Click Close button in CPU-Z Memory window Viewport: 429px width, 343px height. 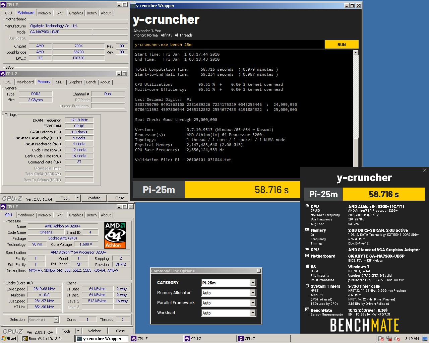[120, 198]
